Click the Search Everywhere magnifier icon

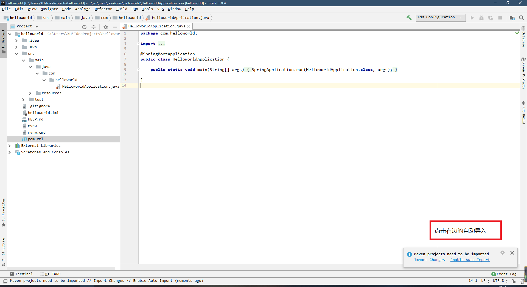point(522,18)
